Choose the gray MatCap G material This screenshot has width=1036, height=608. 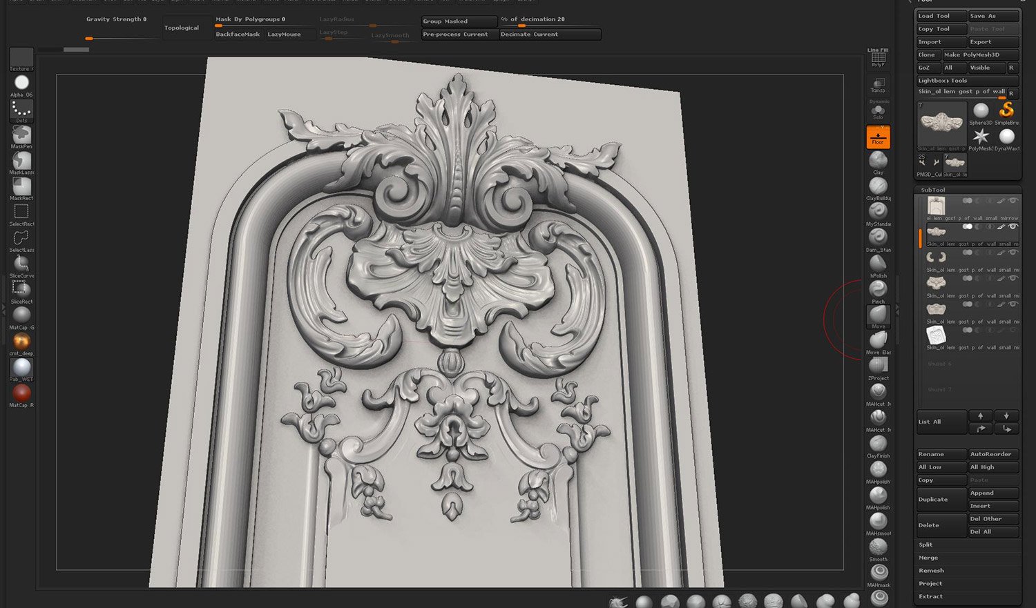click(21, 317)
